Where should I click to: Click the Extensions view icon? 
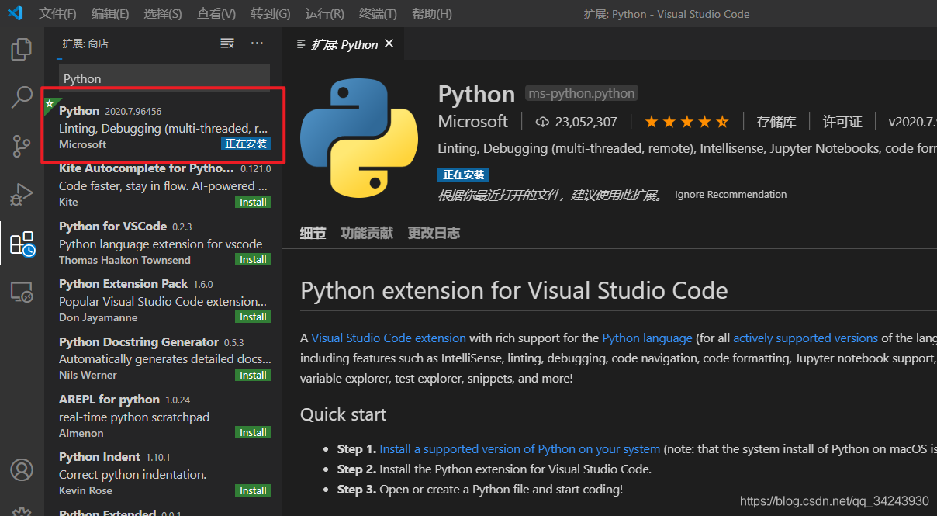(x=22, y=243)
